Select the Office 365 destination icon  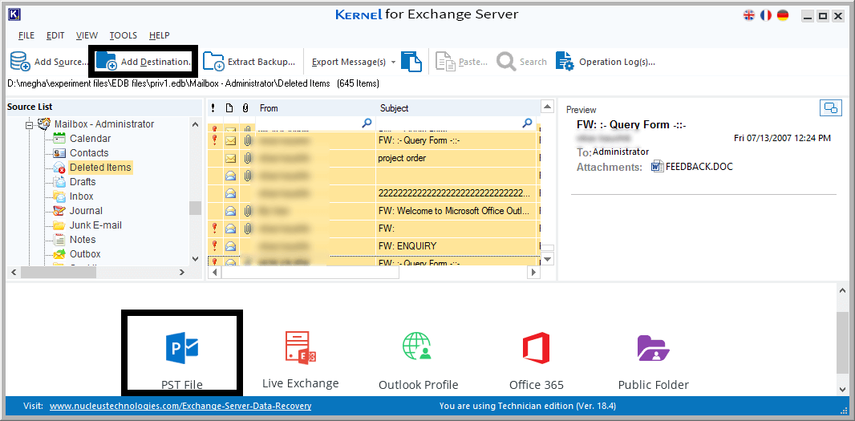coord(536,348)
